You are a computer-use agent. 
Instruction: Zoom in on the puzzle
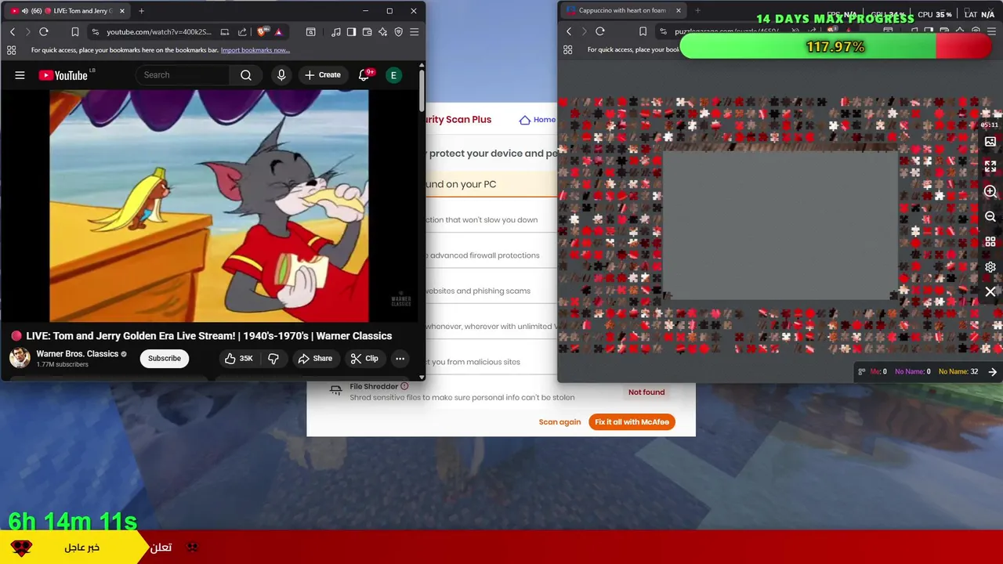coord(990,192)
